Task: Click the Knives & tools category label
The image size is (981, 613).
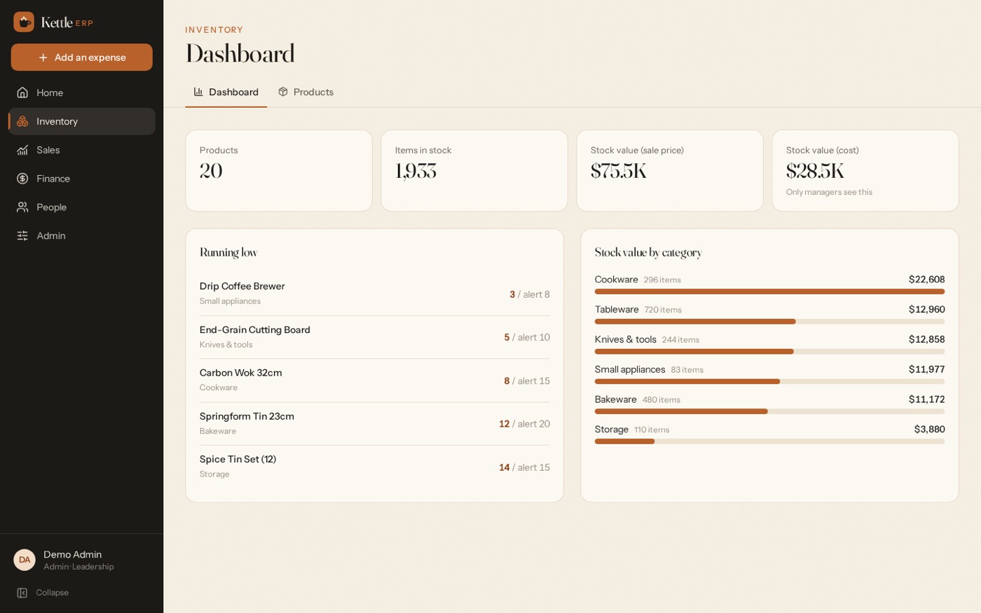Action: pos(626,339)
